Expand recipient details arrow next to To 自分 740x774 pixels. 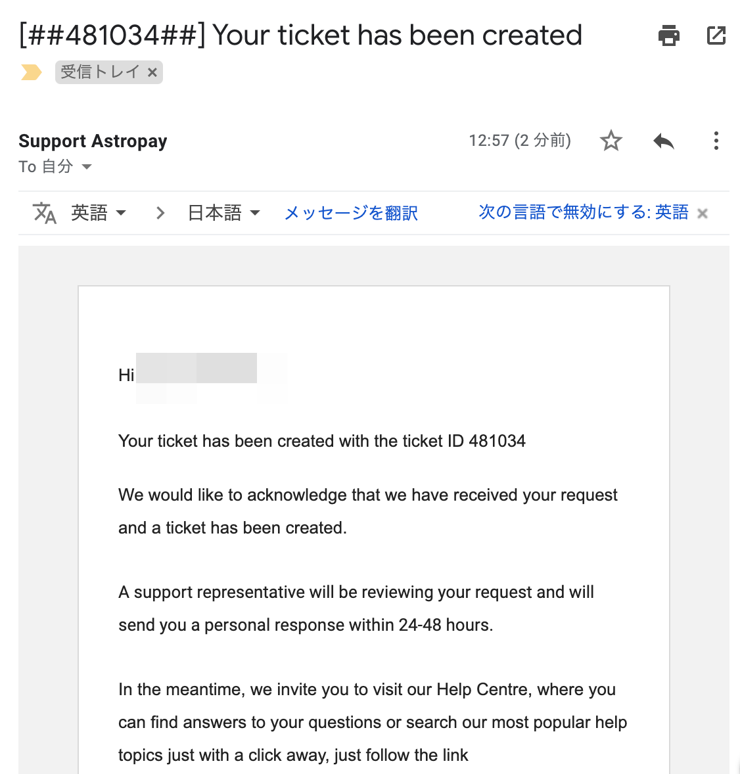tap(86, 167)
